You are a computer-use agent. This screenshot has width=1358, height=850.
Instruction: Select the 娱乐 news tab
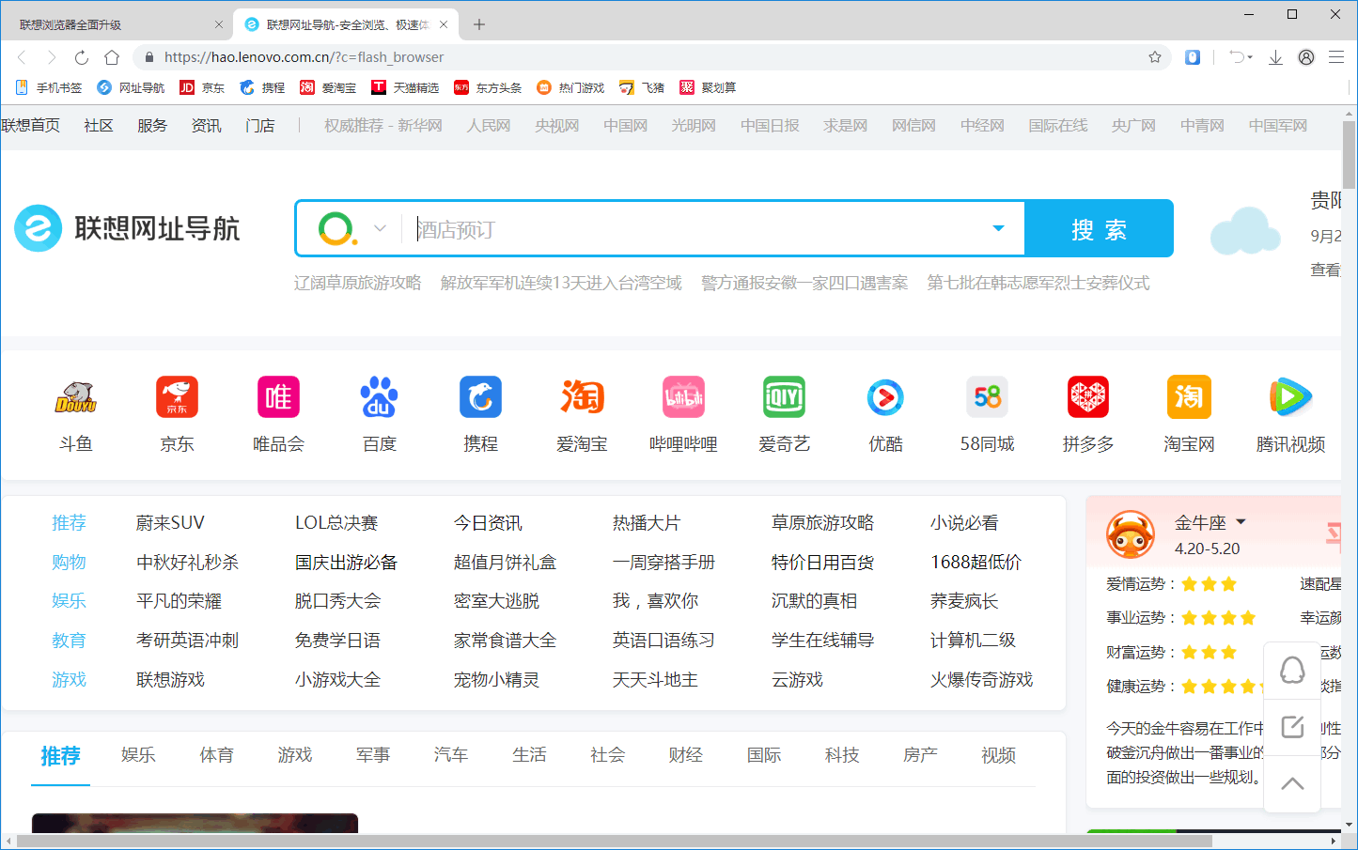[138, 755]
